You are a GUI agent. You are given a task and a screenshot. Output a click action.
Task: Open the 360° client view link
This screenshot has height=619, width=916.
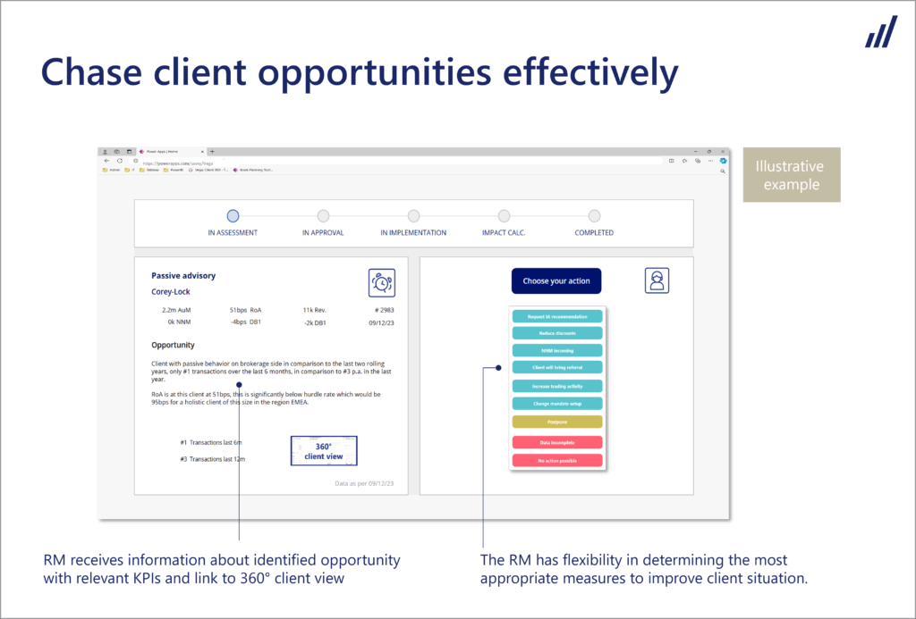pyautogui.click(x=324, y=450)
